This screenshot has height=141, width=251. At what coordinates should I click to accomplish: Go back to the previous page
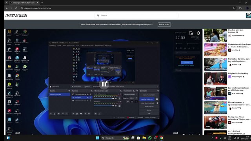pos(7,8)
